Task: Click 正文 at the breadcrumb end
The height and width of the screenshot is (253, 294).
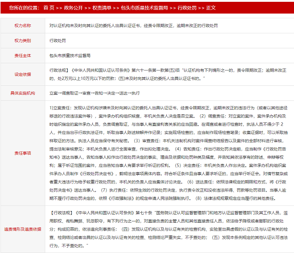Action: point(210,8)
